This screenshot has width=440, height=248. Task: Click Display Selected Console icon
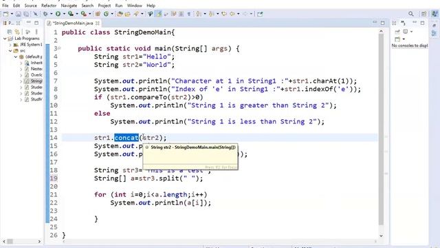[406, 32]
